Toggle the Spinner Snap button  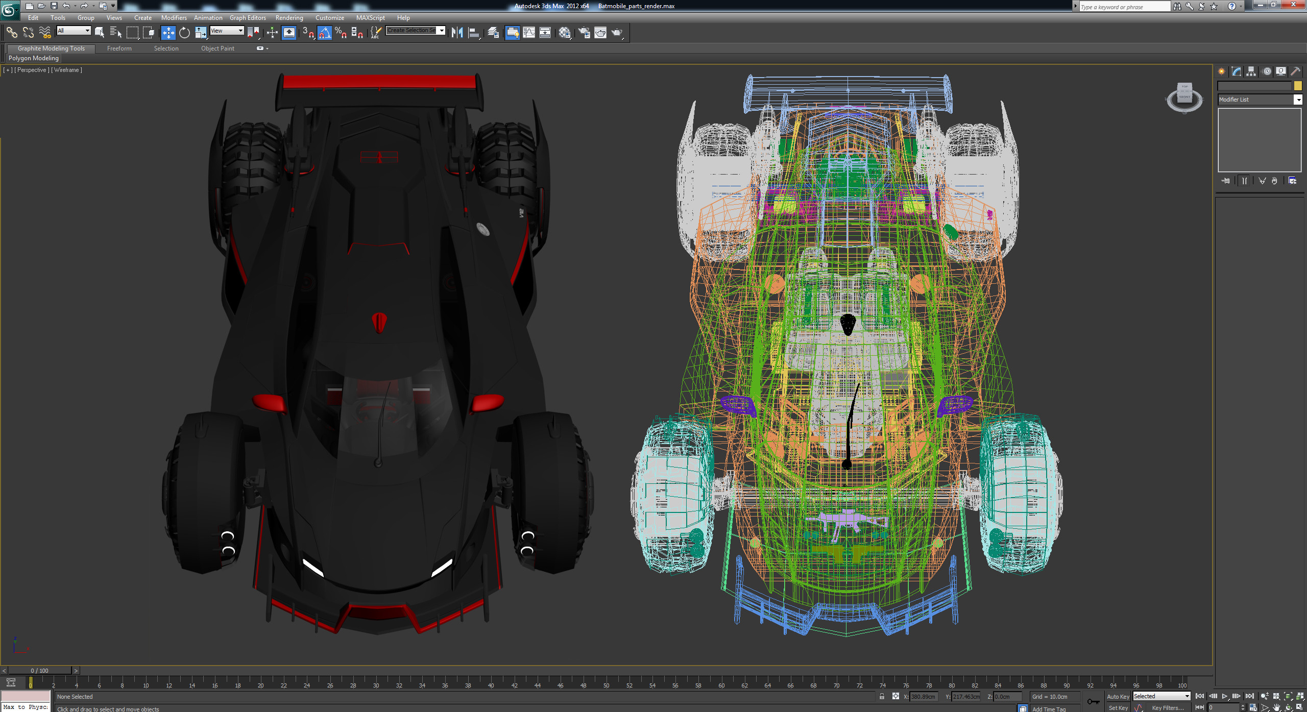[357, 33]
